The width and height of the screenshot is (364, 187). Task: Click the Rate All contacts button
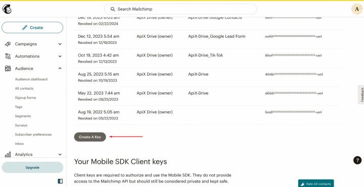coord(316,184)
